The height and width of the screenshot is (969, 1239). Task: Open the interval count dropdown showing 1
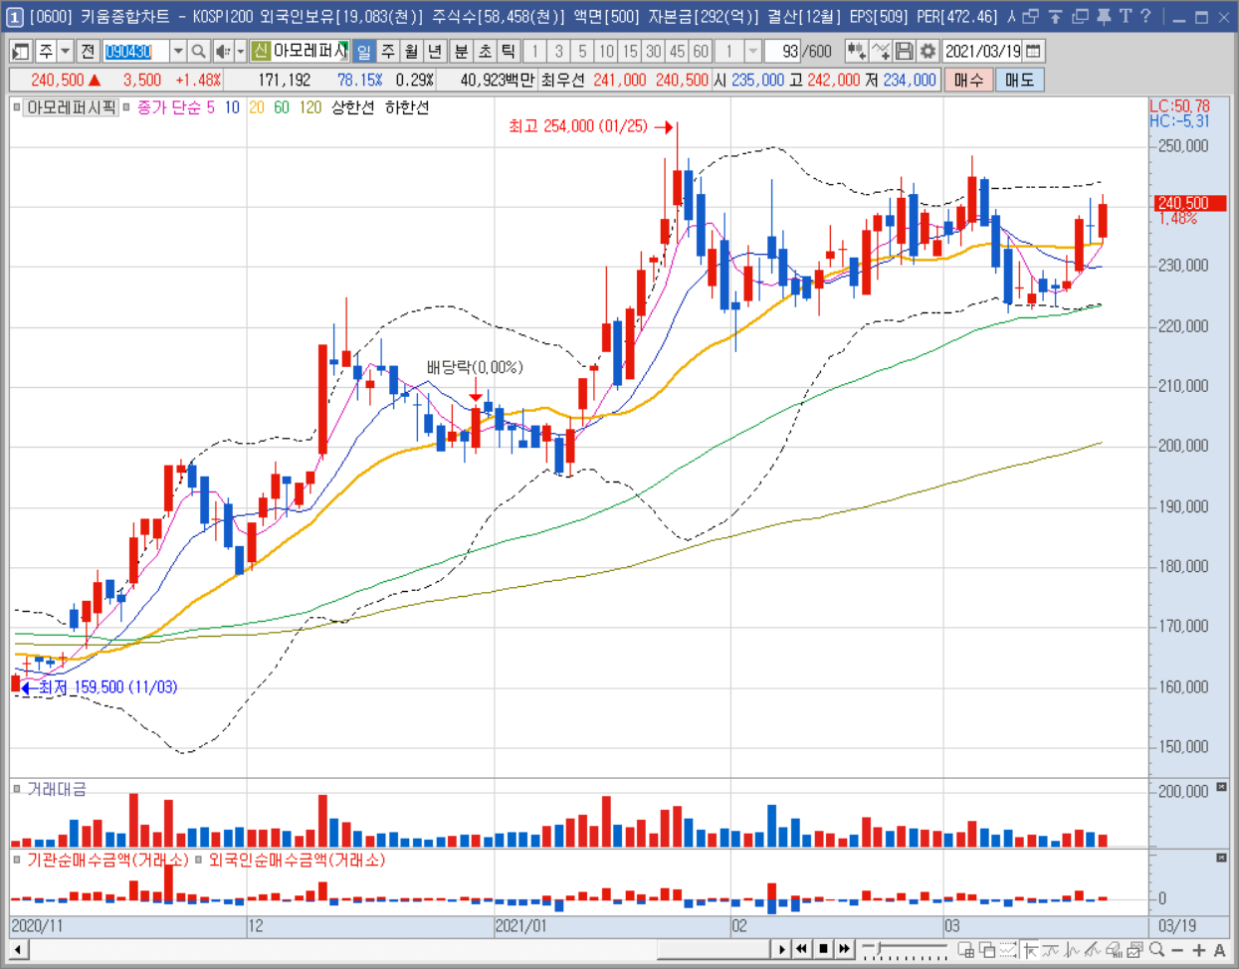[753, 51]
